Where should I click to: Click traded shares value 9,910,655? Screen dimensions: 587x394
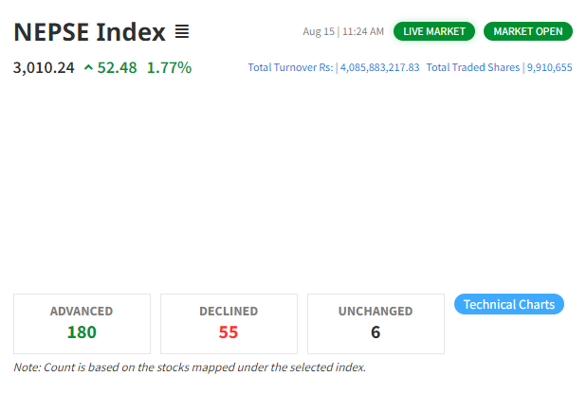pos(550,67)
